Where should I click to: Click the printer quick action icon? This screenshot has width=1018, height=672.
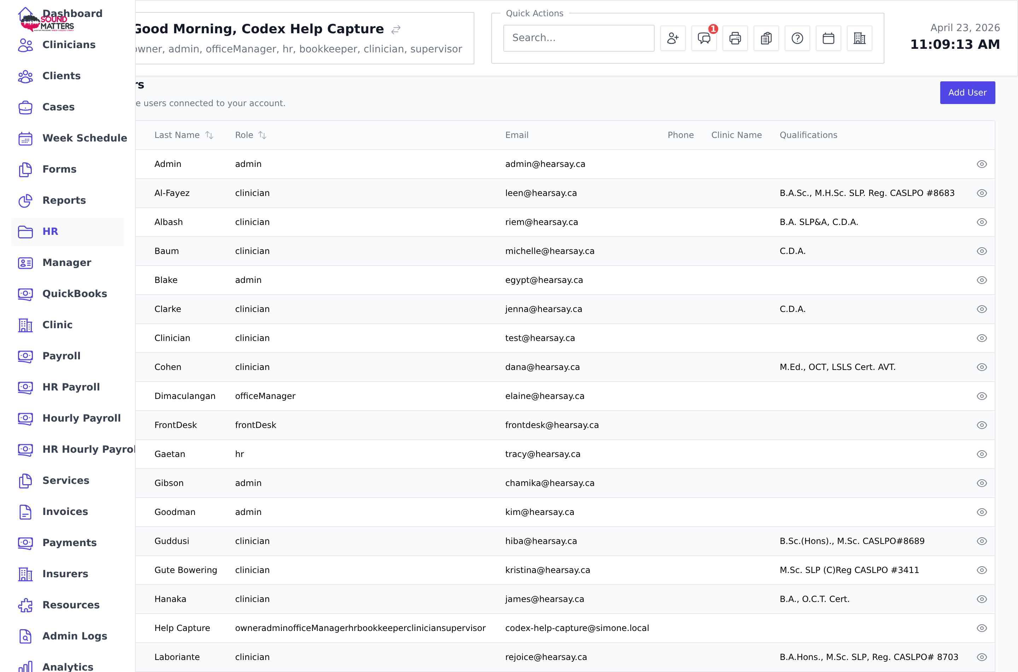point(735,38)
